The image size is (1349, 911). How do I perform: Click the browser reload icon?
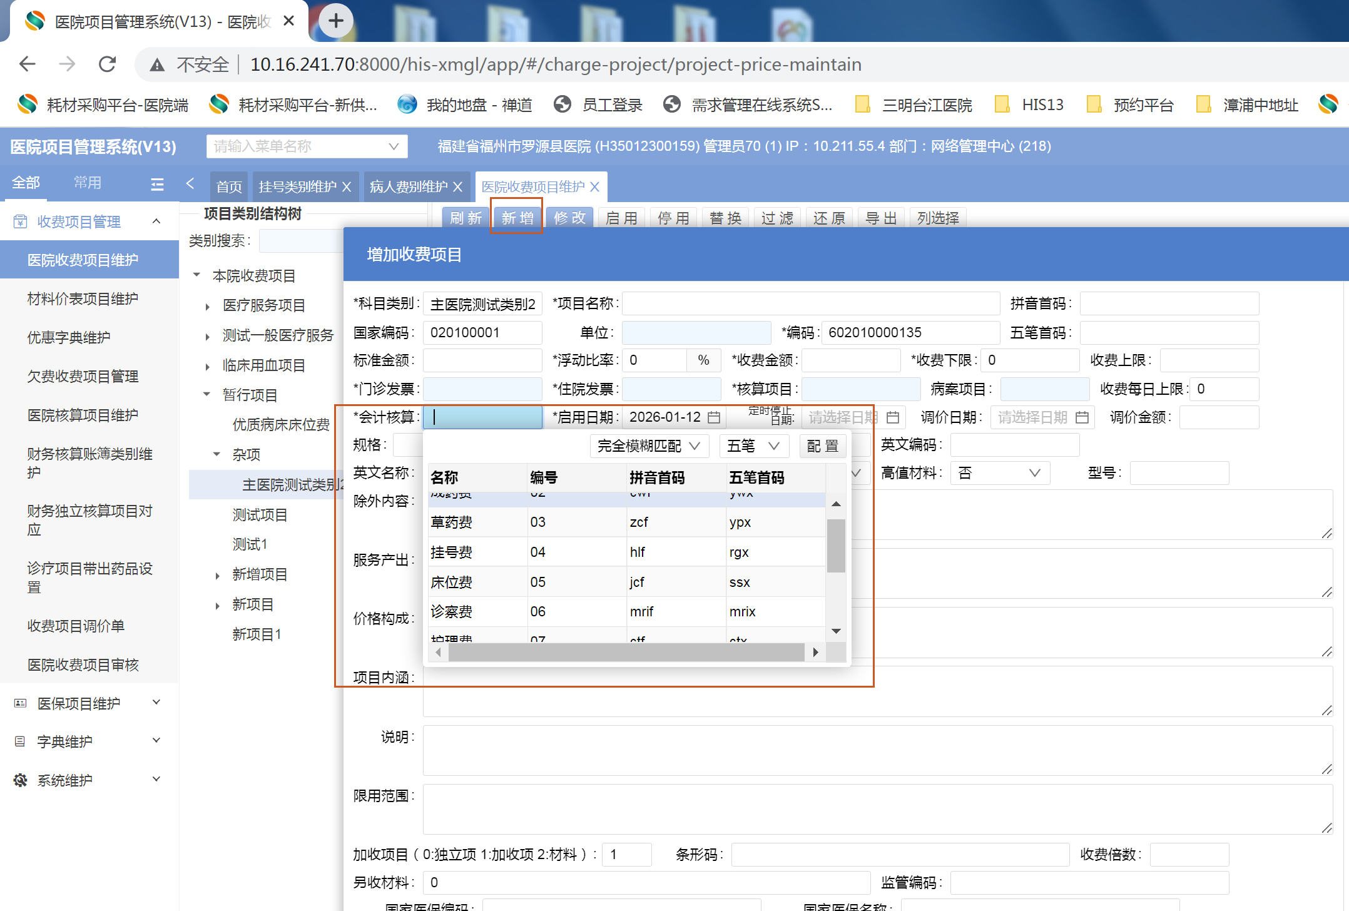point(108,64)
